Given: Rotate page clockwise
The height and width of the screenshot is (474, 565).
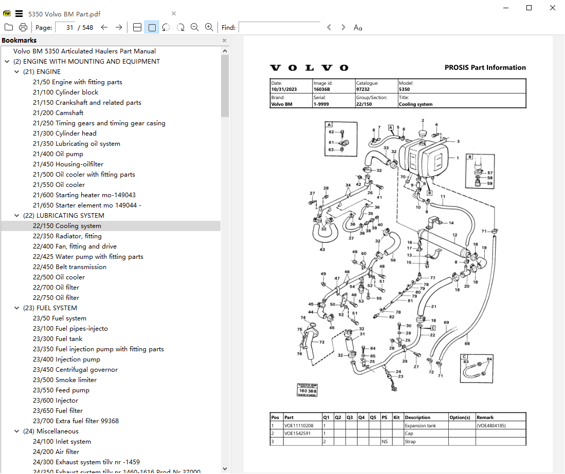Looking at the screenshot, I should pyautogui.click(x=180, y=27).
